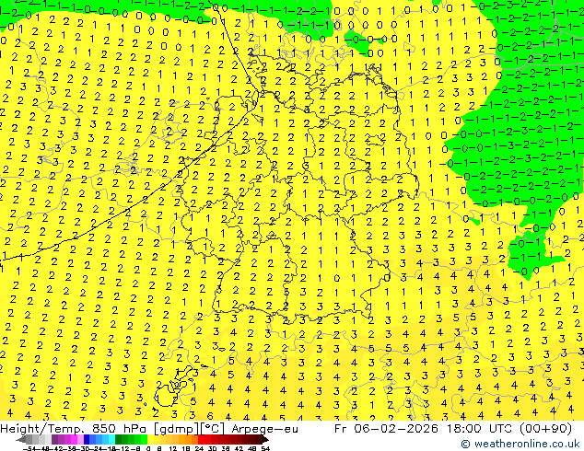
Task: Pick the cyan swatch in the legend
Action: [x=111, y=439]
